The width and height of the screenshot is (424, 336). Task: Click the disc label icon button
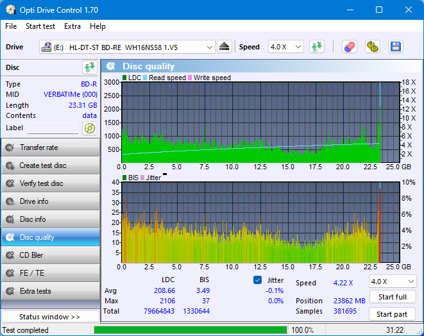point(90,128)
